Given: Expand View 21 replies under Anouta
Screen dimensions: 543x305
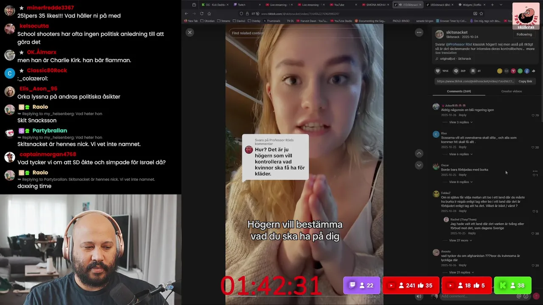Looking at the screenshot, I should [461, 272].
